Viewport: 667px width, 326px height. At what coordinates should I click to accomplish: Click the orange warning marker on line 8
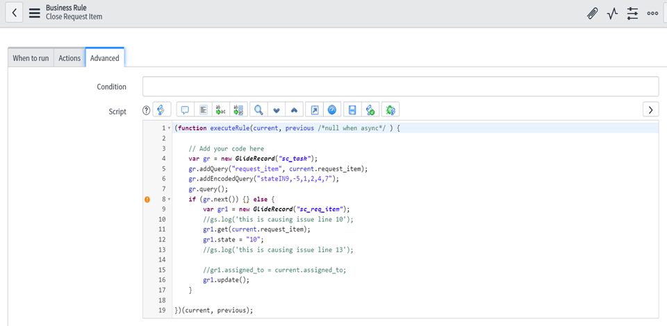(147, 199)
